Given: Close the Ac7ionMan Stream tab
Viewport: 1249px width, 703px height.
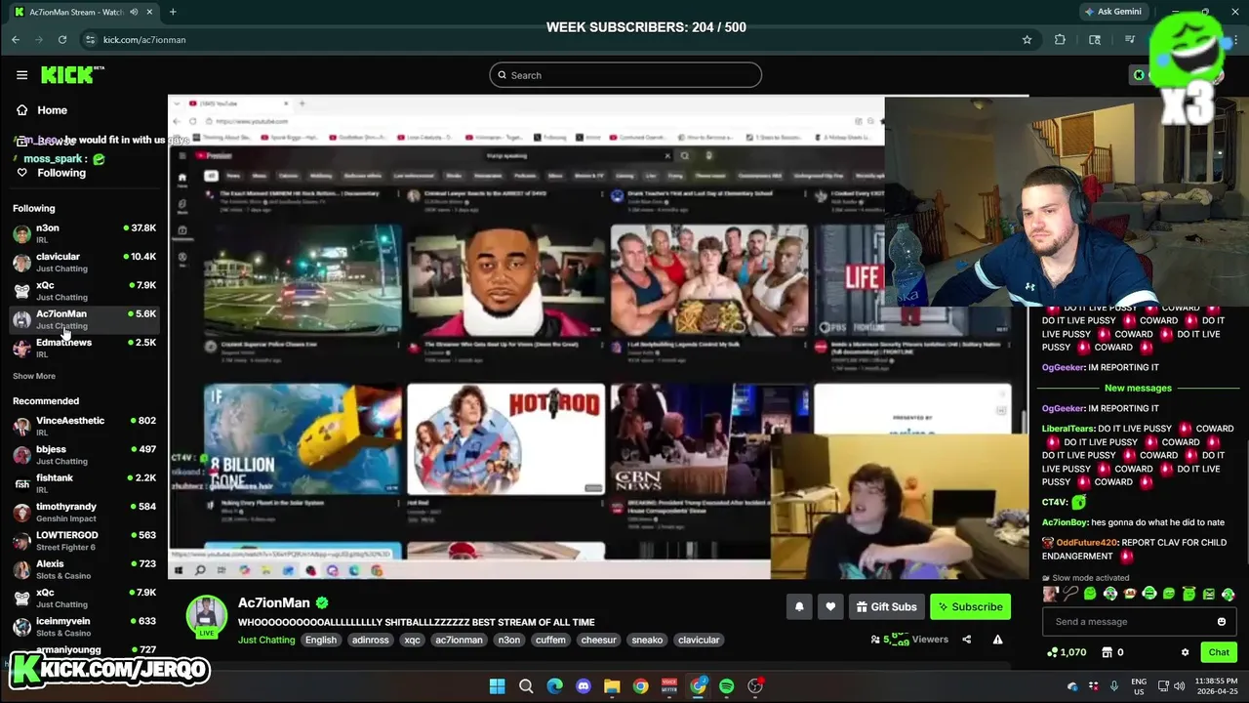Looking at the screenshot, I should pos(151,12).
